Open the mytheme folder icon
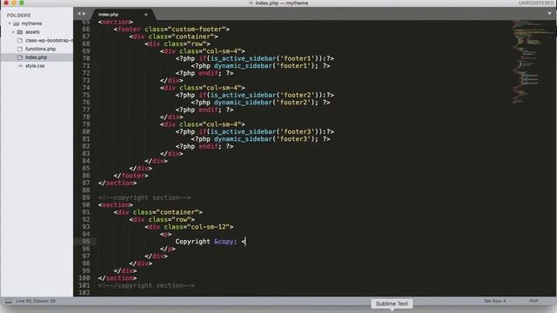 point(16,23)
